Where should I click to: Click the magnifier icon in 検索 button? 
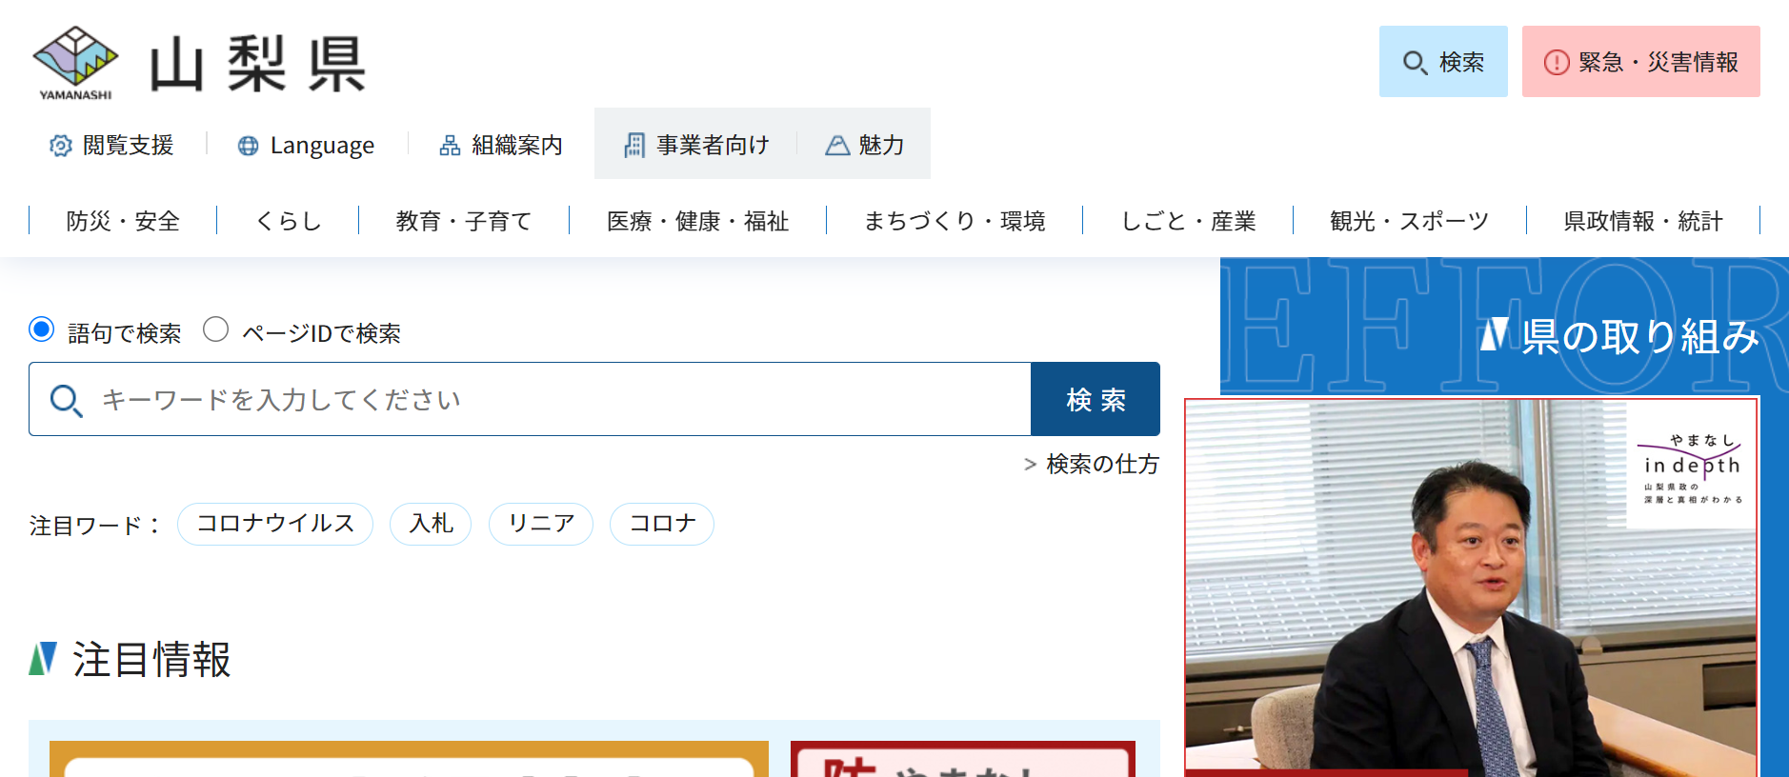click(x=1415, y=63)
